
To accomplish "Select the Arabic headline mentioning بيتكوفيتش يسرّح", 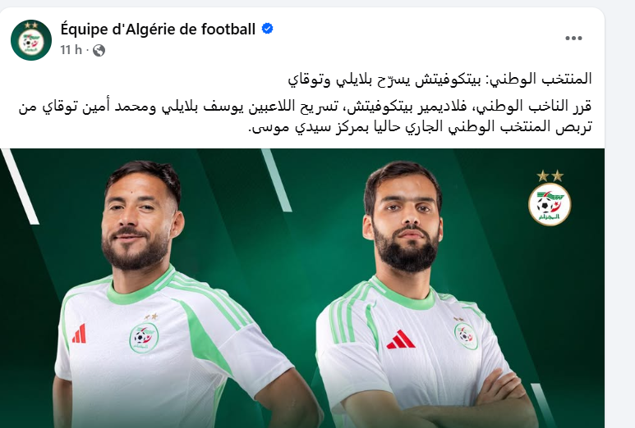I will 439,79.
